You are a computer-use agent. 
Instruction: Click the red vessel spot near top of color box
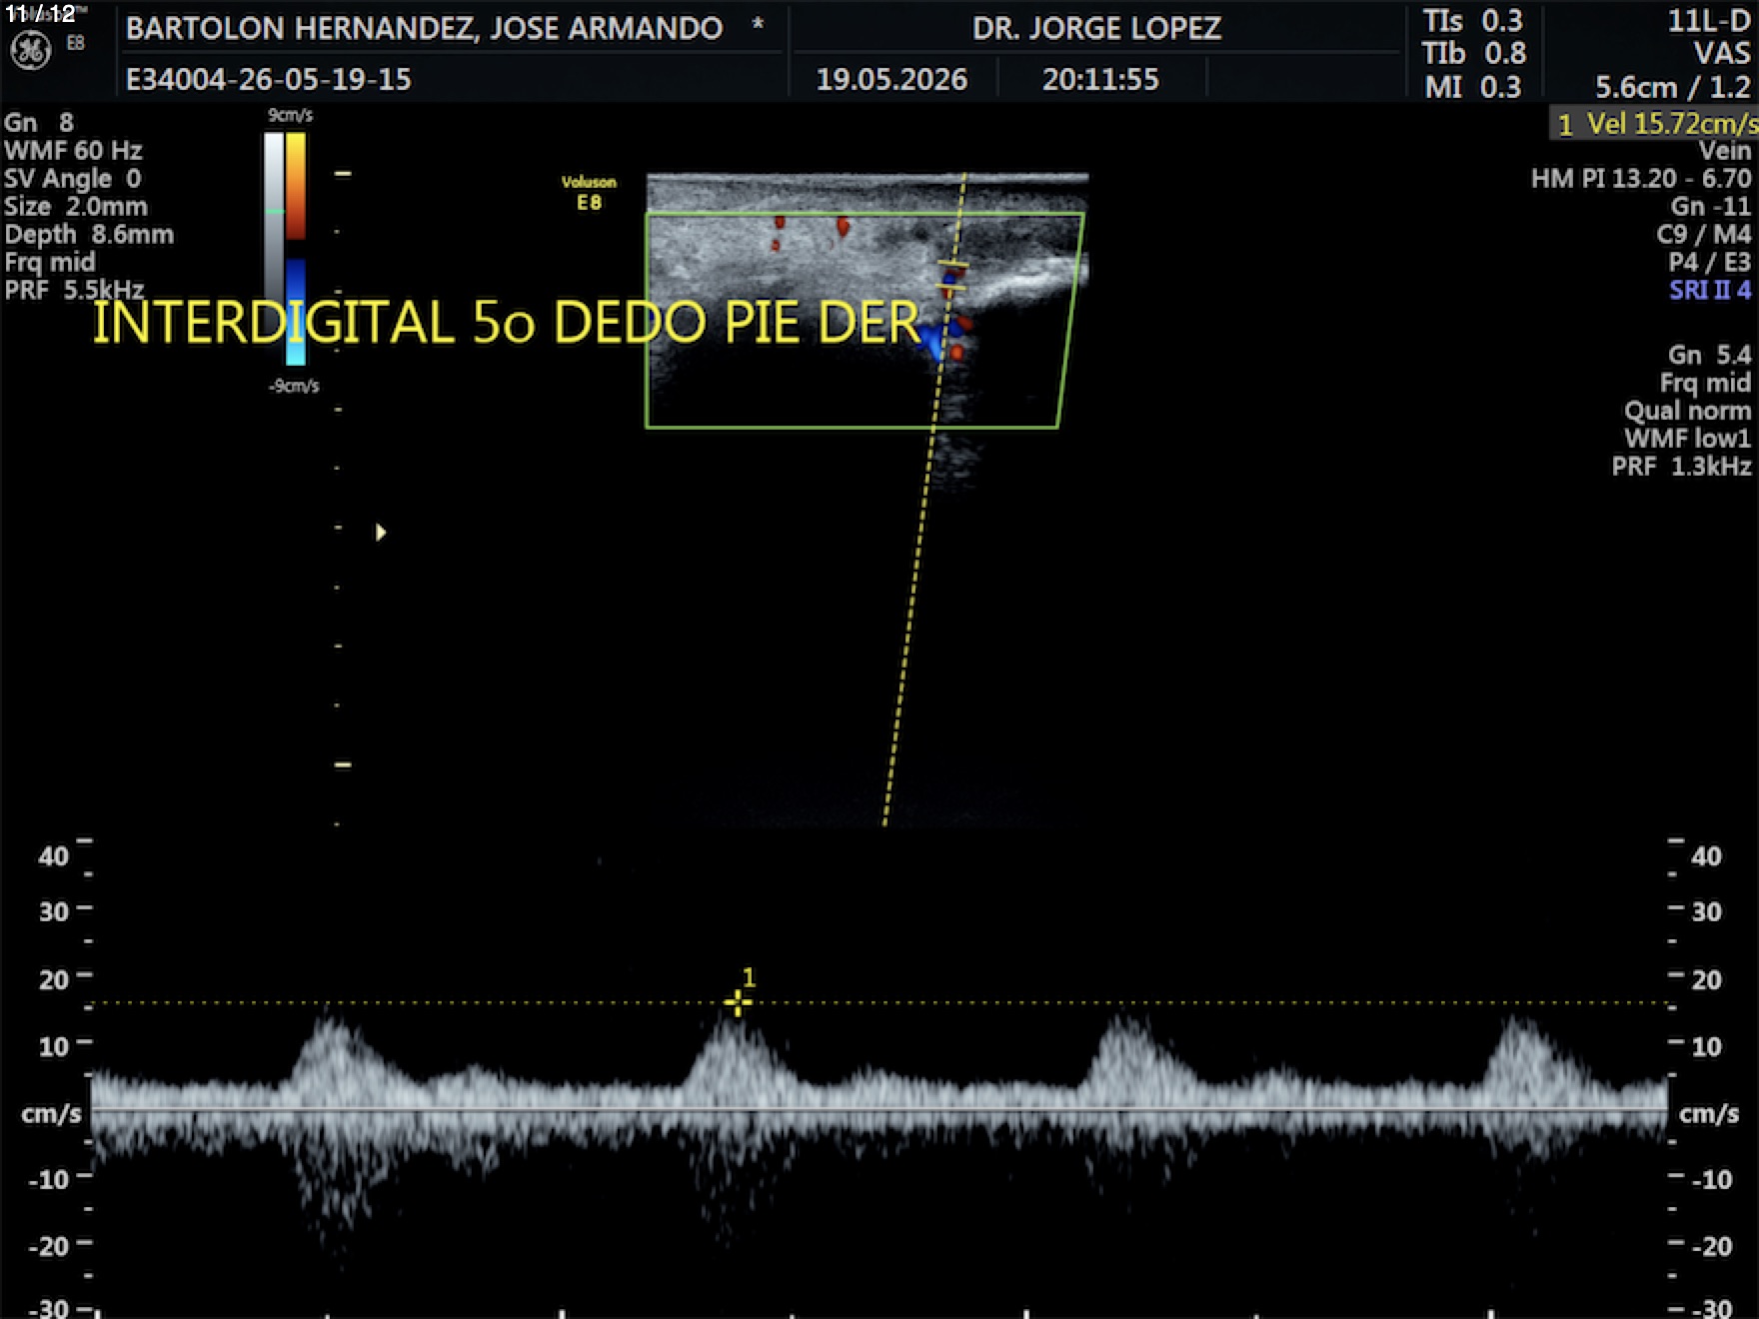pyautogui.click(x=843, y=227)
